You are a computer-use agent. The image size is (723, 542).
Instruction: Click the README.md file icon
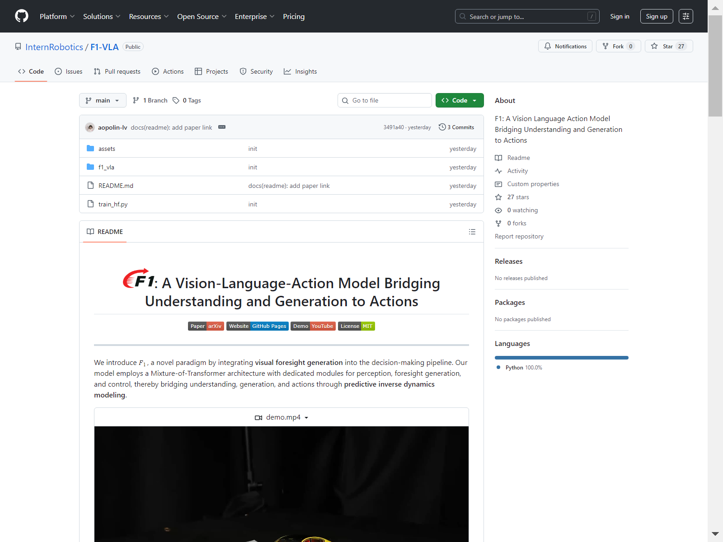(90, 186)
